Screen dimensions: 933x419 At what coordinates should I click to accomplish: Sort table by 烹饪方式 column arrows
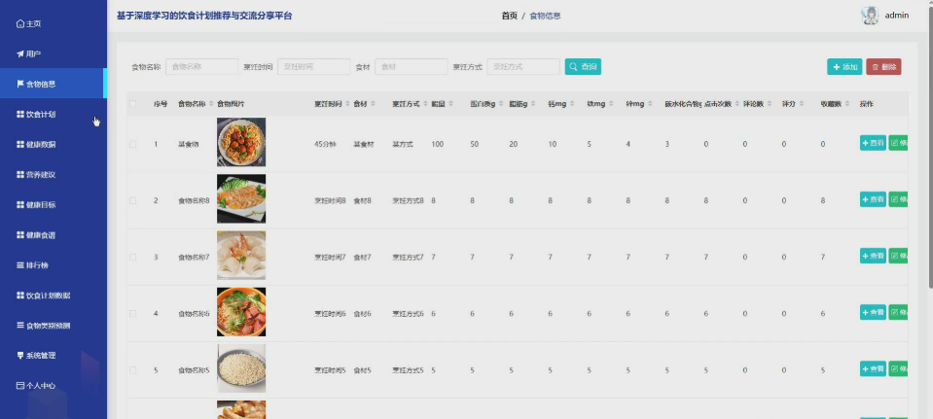(425, 104)
